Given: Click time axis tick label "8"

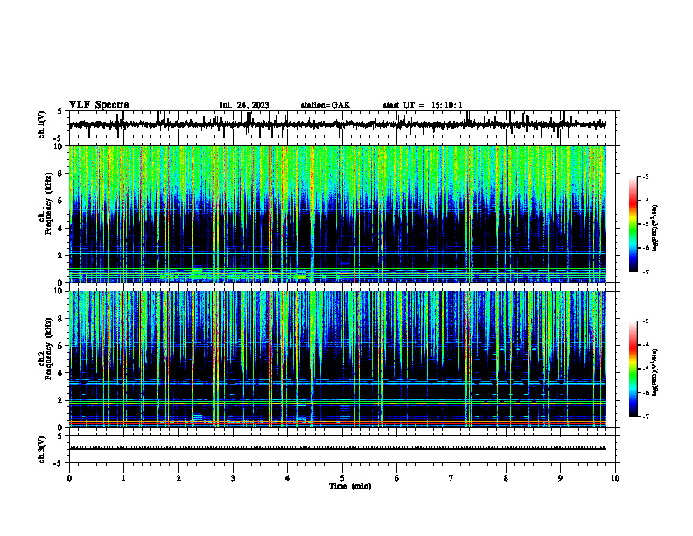Looking at the screenshot, I should (506, 478).
